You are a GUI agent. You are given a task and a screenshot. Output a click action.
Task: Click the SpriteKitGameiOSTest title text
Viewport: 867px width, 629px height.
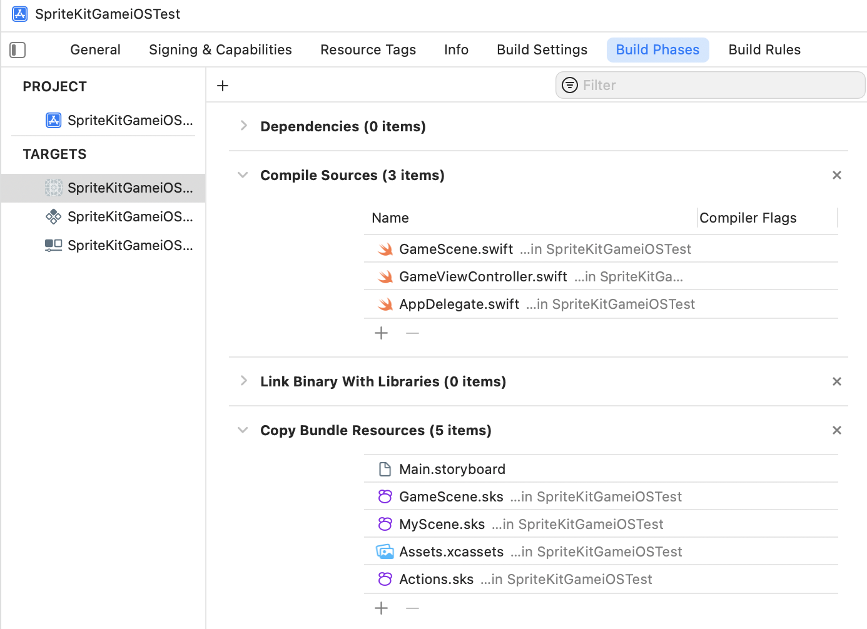(x=108, y=14)
